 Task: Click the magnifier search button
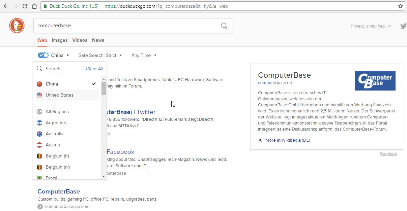tap(224, 26)
